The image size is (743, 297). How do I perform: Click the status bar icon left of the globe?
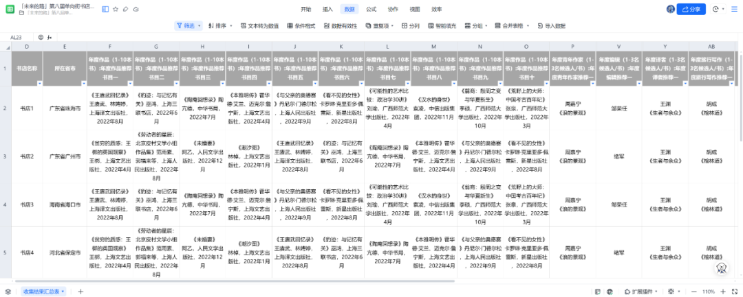click(x=598, y=292)
